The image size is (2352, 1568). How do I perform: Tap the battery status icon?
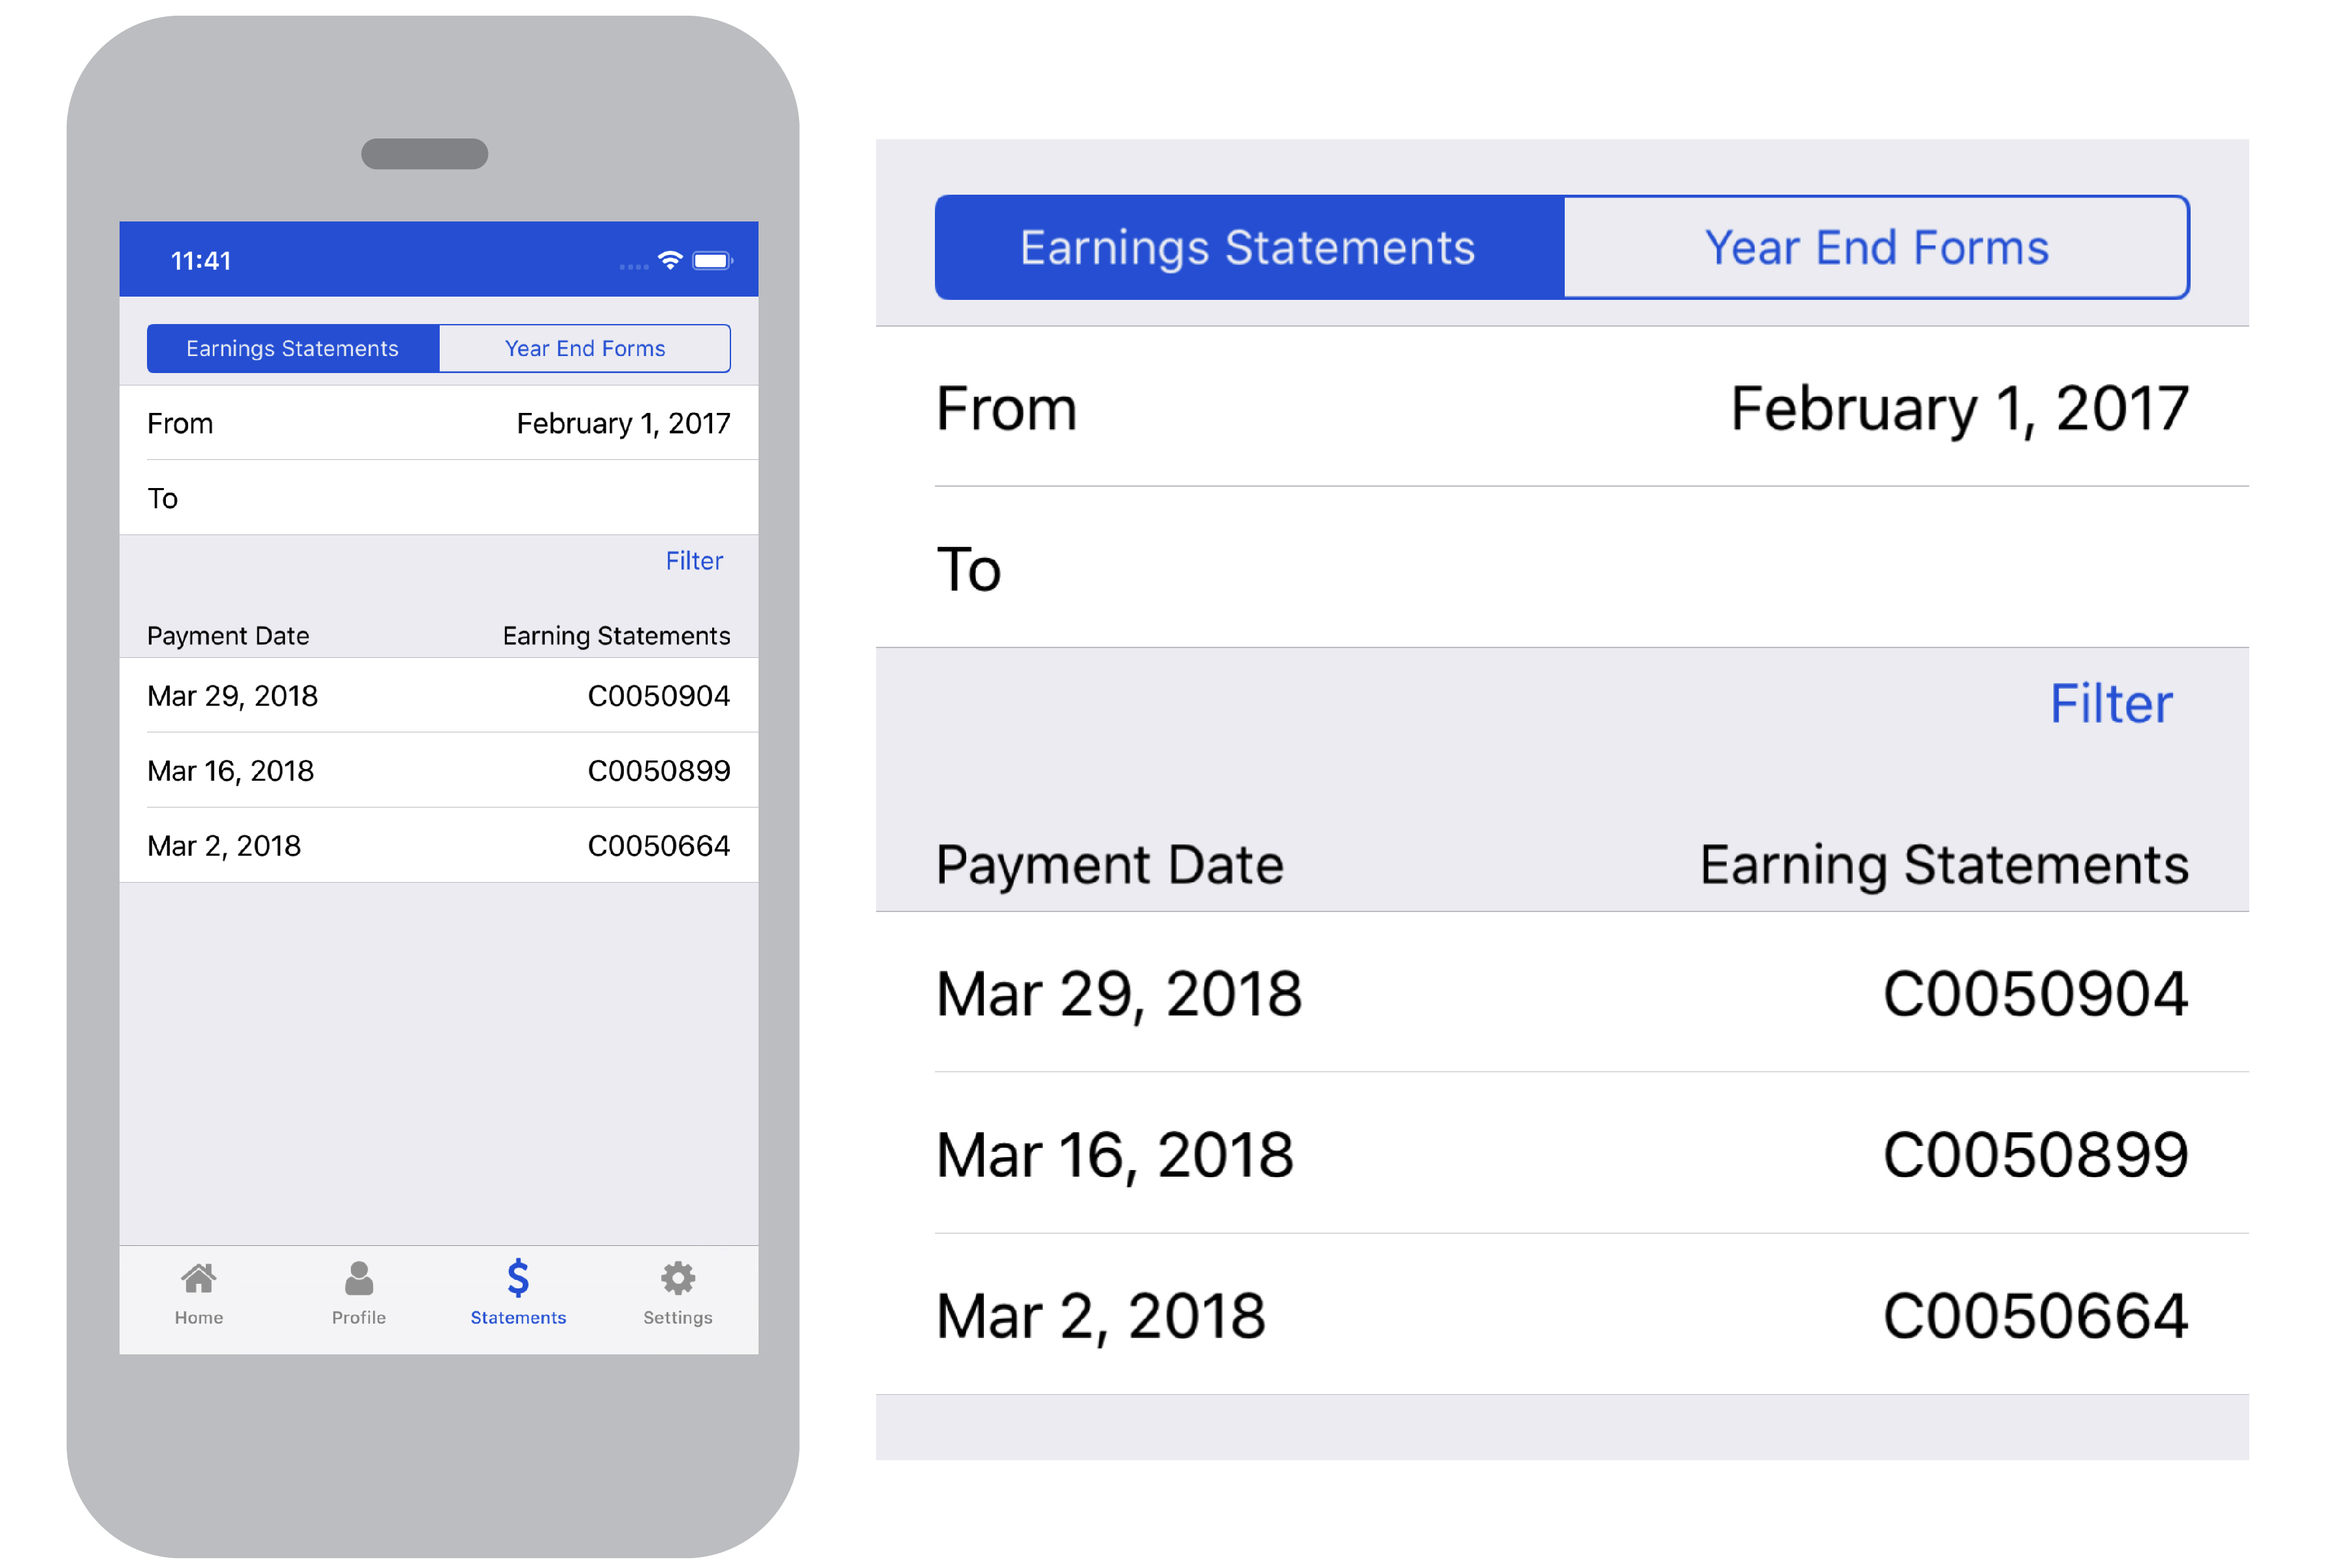tap(713, 261)
